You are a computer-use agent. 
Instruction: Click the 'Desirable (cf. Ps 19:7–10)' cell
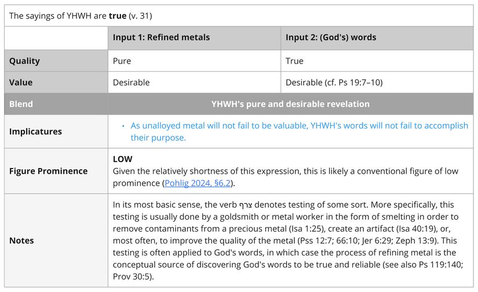click(334, 82)
